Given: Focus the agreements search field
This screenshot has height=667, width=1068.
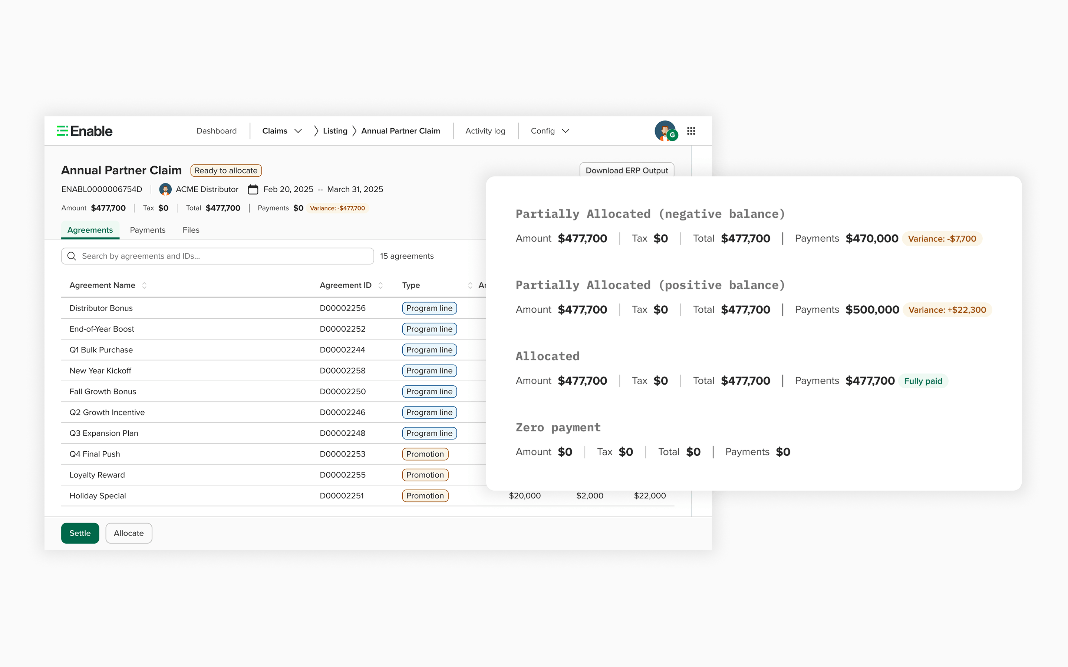Looking at the screenshot, I should point(218,256).
